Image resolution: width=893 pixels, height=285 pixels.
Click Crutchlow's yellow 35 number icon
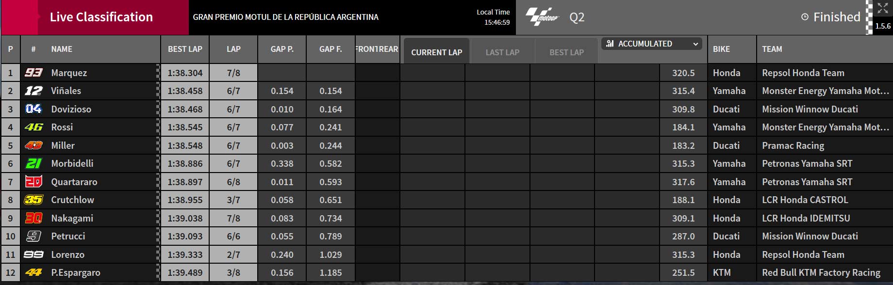33,200
